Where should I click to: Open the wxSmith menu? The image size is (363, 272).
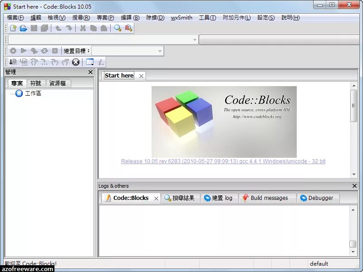(x=181, y=18)
